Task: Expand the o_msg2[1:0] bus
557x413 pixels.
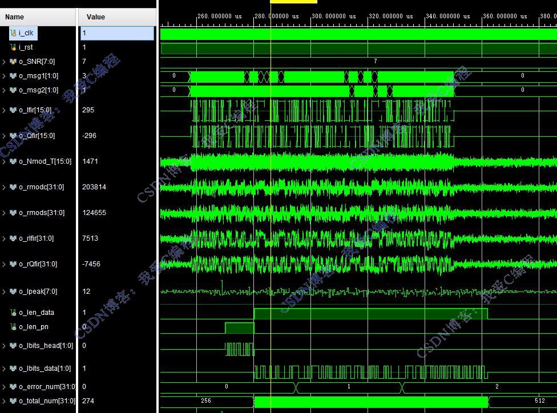Action: [4, 90]
